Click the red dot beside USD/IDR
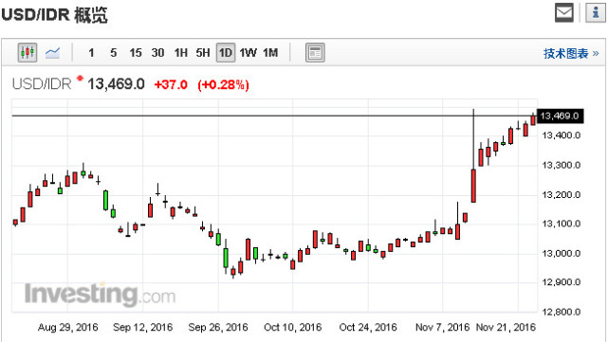This screenshot has width=608, height=342. 81,79
